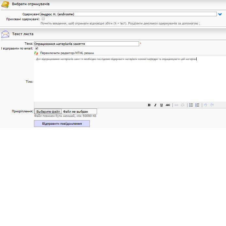
Task: Click the Прикріплення label
Action: (x=23, y=111)
